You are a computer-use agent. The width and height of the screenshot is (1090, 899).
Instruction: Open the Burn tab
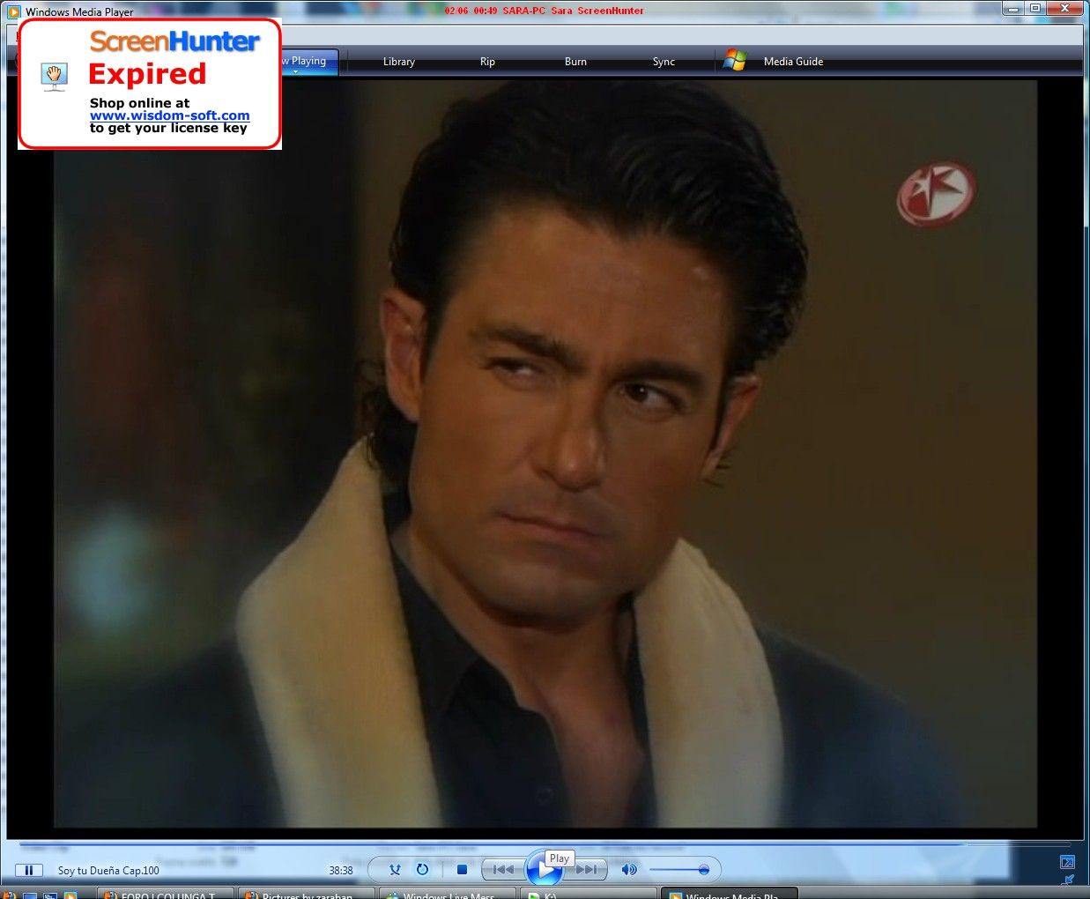pos(575,62)
